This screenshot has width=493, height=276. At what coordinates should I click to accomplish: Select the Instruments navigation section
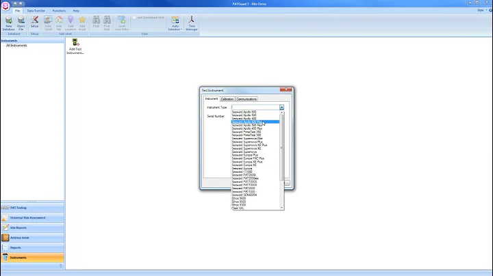(x=33, y=258)
